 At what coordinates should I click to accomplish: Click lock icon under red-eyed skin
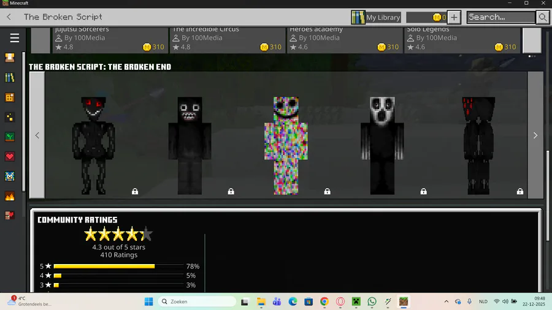[x=135, y=191]
